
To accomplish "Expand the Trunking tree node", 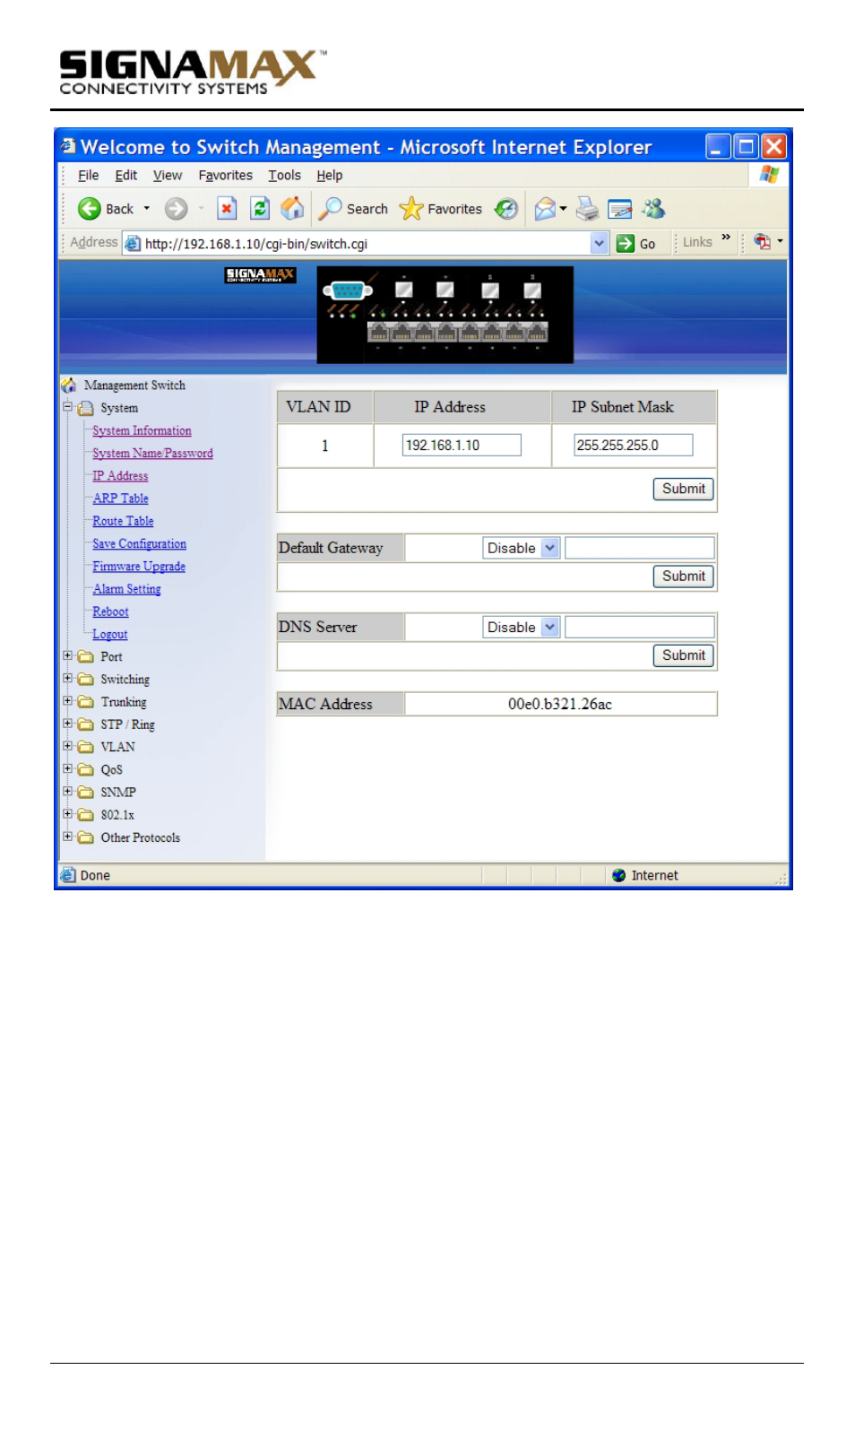I will point(67,701).
